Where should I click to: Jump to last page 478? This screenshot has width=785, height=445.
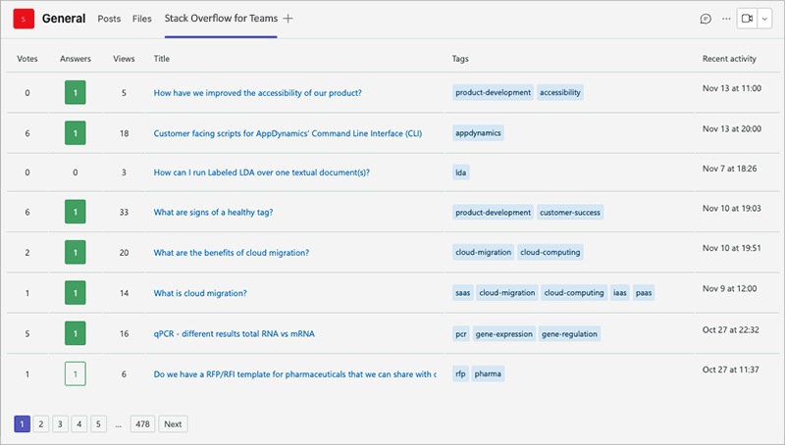click(142, 423)
